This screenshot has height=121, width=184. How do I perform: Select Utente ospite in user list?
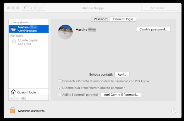pos(29,42)
